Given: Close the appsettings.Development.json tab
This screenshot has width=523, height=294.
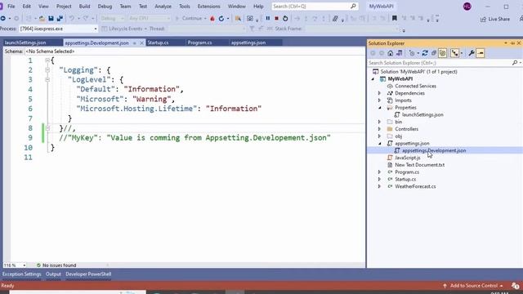Looking at the screenshot, I should pyautogui.click(x=141, y=43).
